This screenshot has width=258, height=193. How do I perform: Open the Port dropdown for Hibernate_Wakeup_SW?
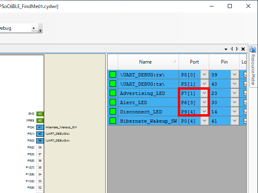click(204, 121)
